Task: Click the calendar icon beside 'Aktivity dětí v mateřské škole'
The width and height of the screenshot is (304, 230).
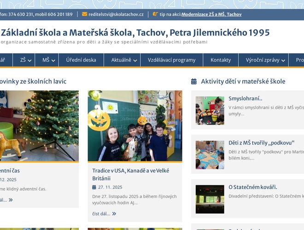Action: click(x=194, y=81)
